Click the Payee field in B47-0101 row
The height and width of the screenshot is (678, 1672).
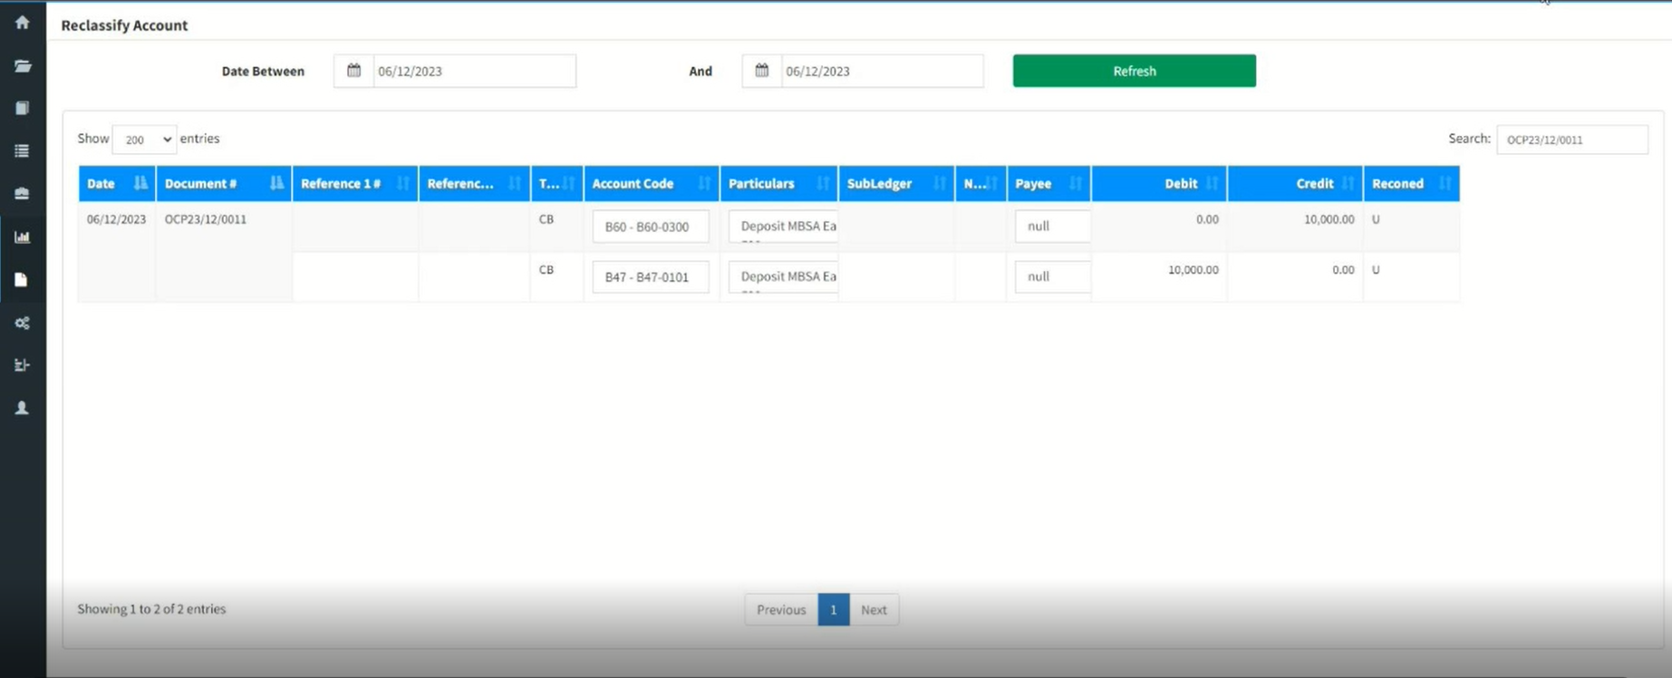click(1051, 276)
